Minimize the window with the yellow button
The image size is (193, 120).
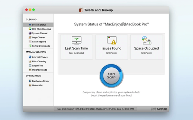pyautogui.click(x=30, y=10)
